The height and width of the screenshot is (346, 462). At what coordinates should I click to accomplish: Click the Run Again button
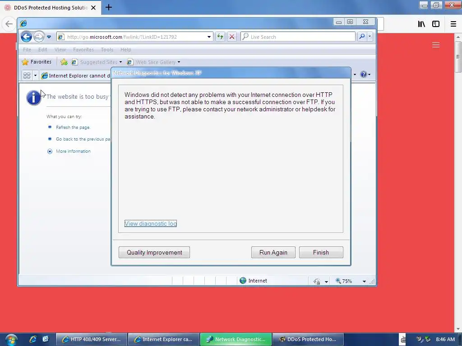click(273, 252)
